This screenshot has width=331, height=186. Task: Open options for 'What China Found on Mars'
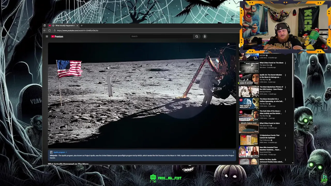pyautogui.click(x=285, y=123)
